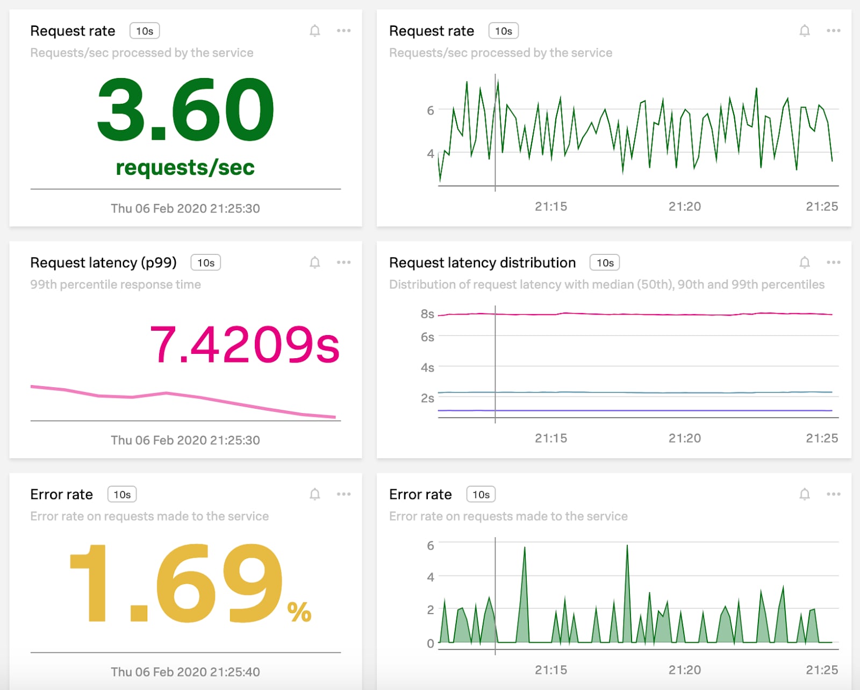Click alert bell on Request latency (p99) panel
Screen dimensions: 860x690
(x=315, y=262)
